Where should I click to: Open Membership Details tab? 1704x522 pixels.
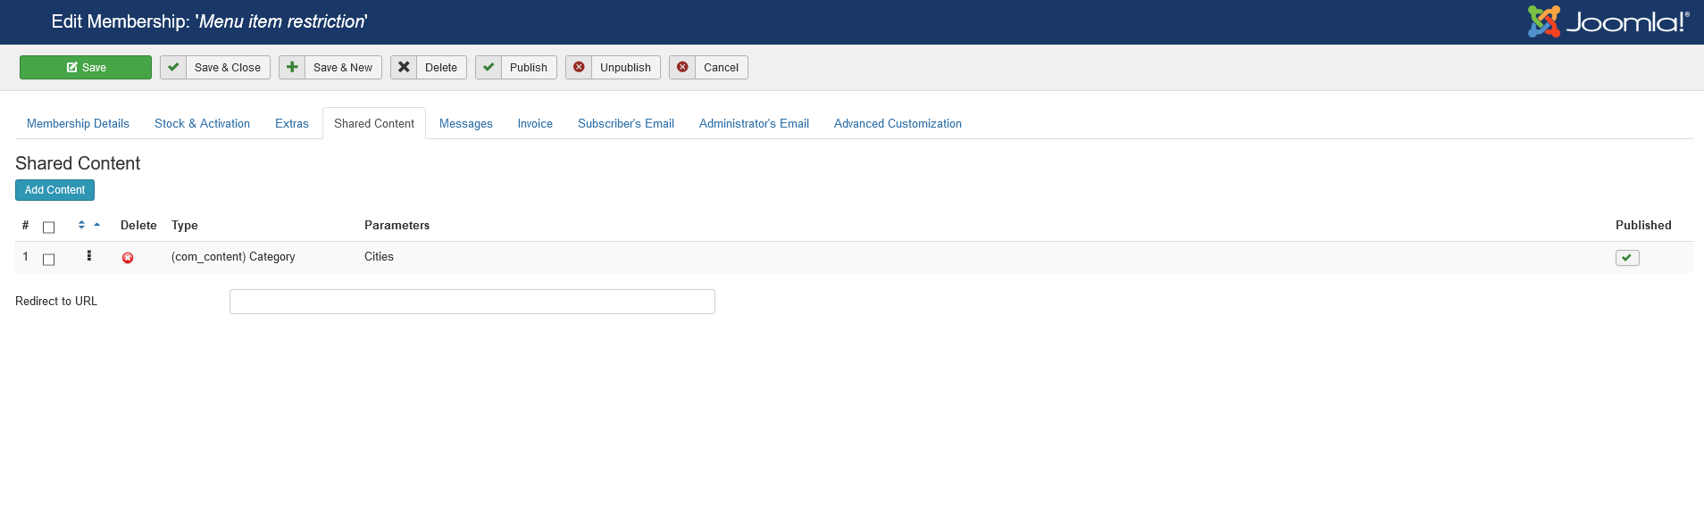point(78,124)
